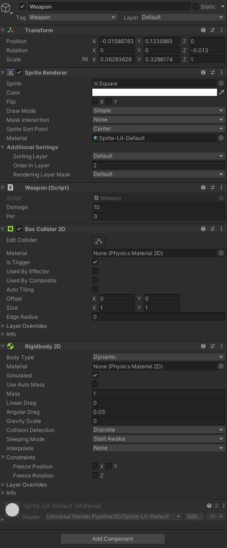This screenshot has height=548, width=227.
Task: Open Box Collider 2D more options menu
Action: (222, 229)
